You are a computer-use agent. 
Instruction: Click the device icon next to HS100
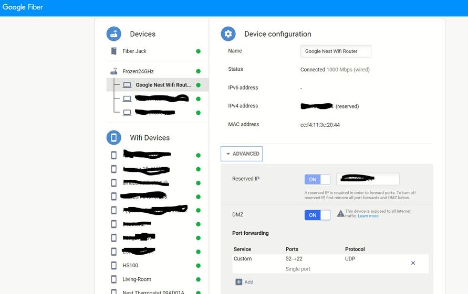[x=113, y=265]
